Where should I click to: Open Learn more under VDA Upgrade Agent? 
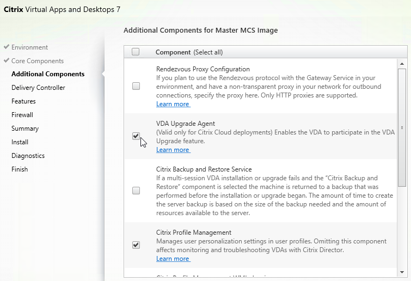click(x=173, y=150)
